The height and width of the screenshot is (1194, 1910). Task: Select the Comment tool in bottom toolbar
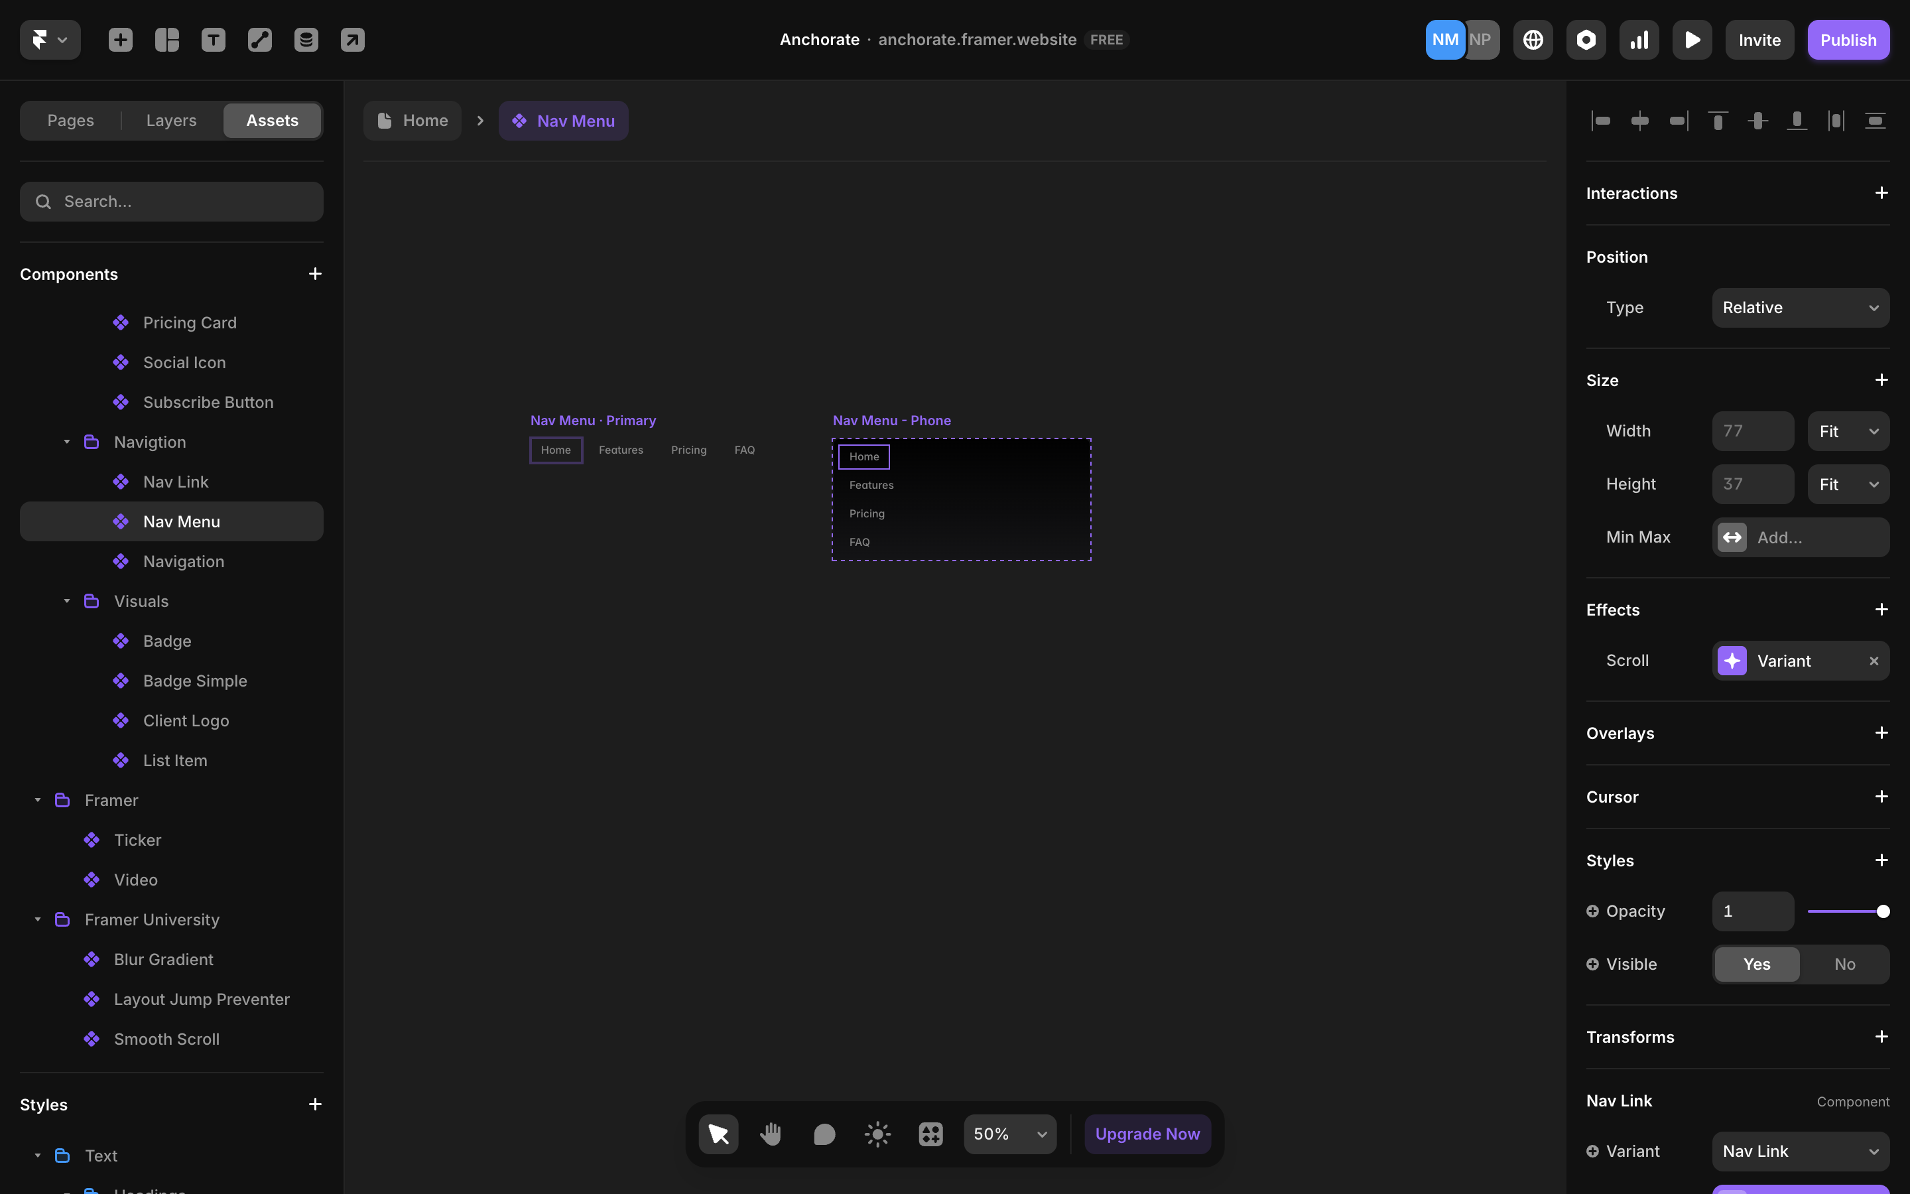point(824,1134)
